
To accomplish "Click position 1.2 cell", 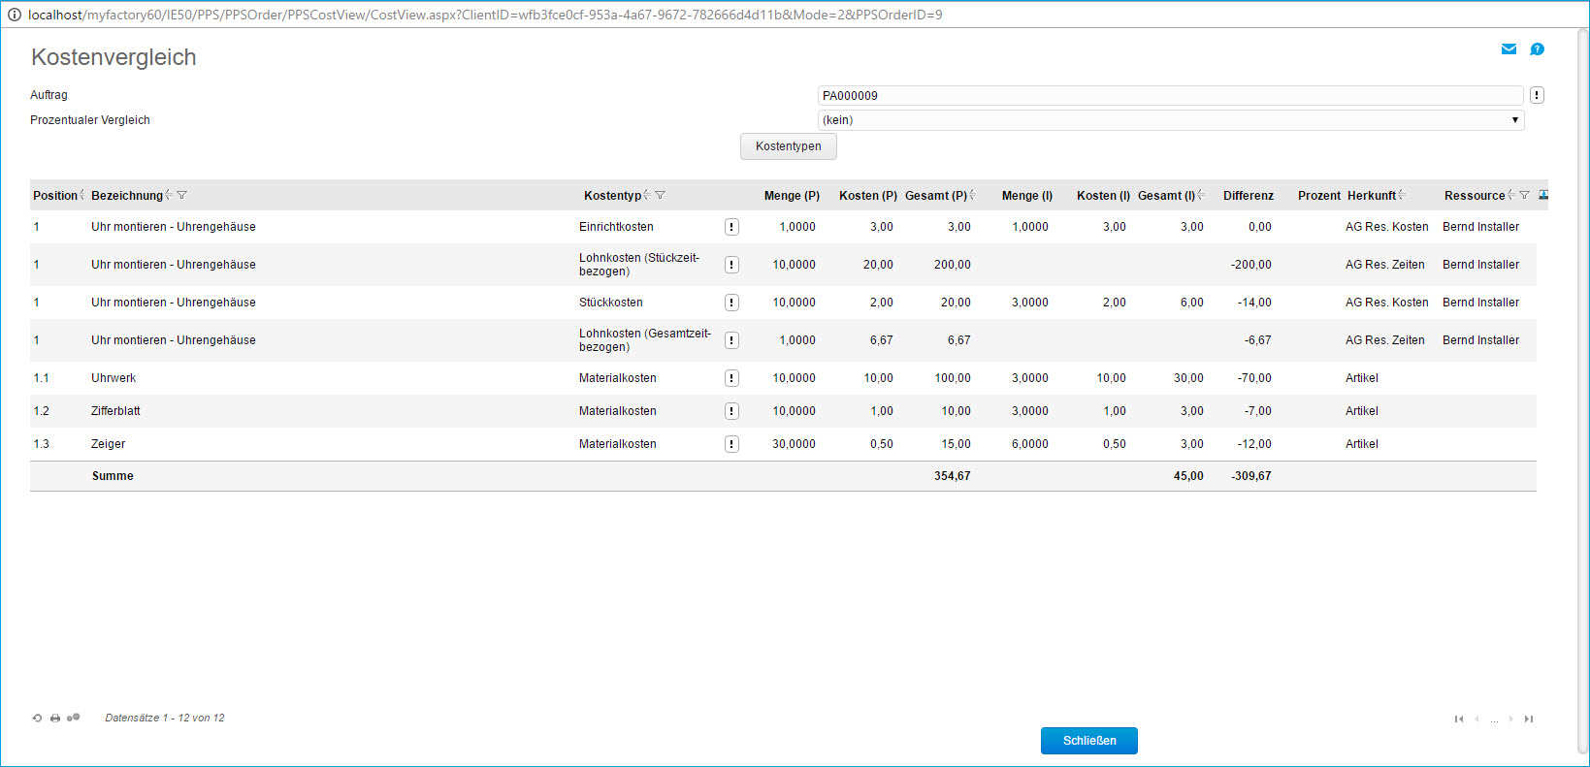I will pos(41,411).
